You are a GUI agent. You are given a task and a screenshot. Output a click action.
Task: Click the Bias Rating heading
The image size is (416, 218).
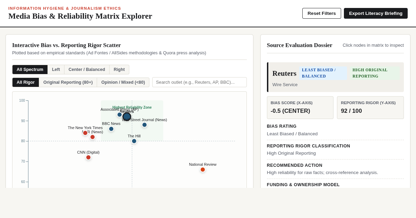point(282,126)
